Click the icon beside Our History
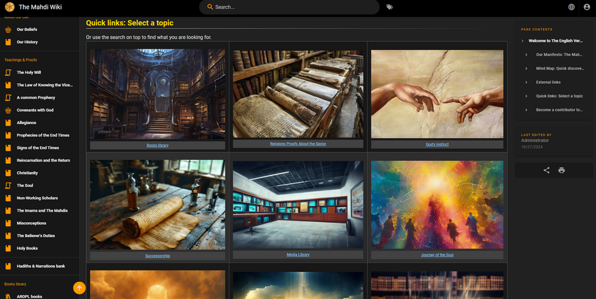 [8, 42]
